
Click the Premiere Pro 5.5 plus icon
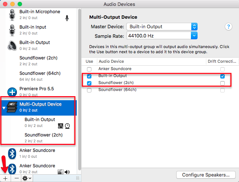[x=12, y=92]
